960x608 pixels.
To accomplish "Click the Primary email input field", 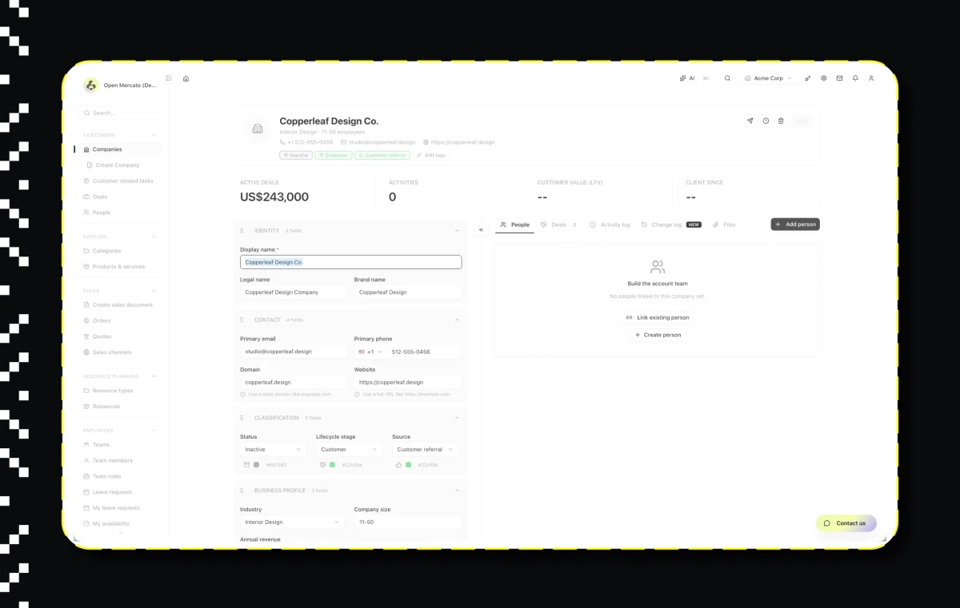I will tap(294, 352).
